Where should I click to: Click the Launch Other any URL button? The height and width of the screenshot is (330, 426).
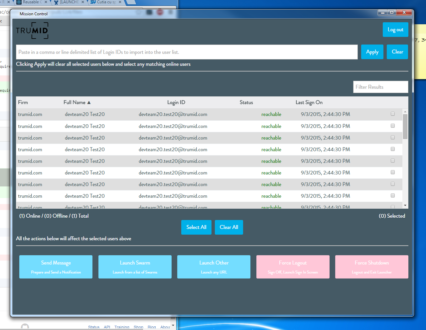click(x=214, y=267)
